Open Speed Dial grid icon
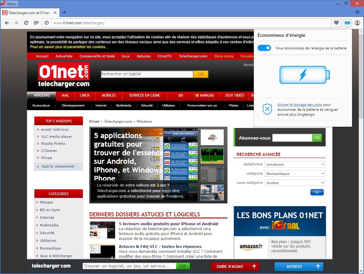364x274 pixels. 36,23
